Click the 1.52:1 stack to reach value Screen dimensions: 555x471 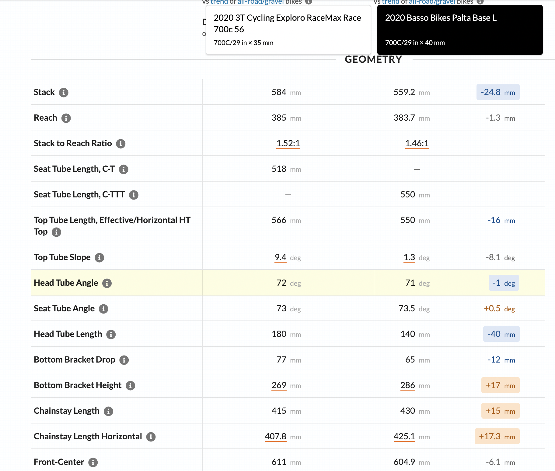[288, 143]
